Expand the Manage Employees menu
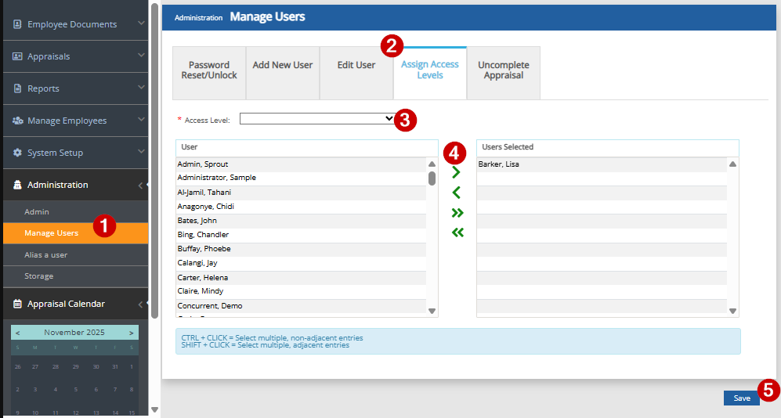This screenshot has width=781, height=418. [x=141, y=120]
